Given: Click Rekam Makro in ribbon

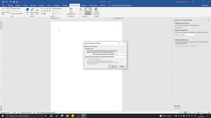Looking at the screenshot, I should tap(15, 9).
